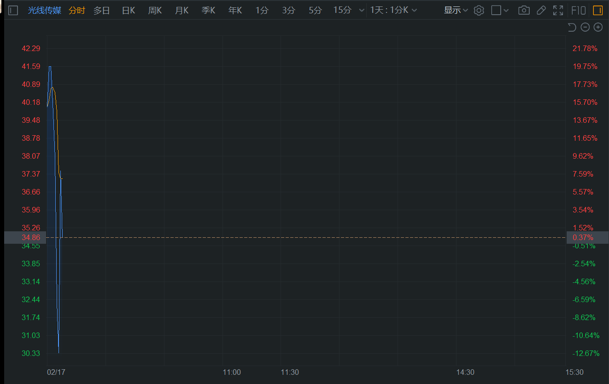Activate the drawing pencil tool
Viewport: 609px width, 384px height.
click(541, 10)
